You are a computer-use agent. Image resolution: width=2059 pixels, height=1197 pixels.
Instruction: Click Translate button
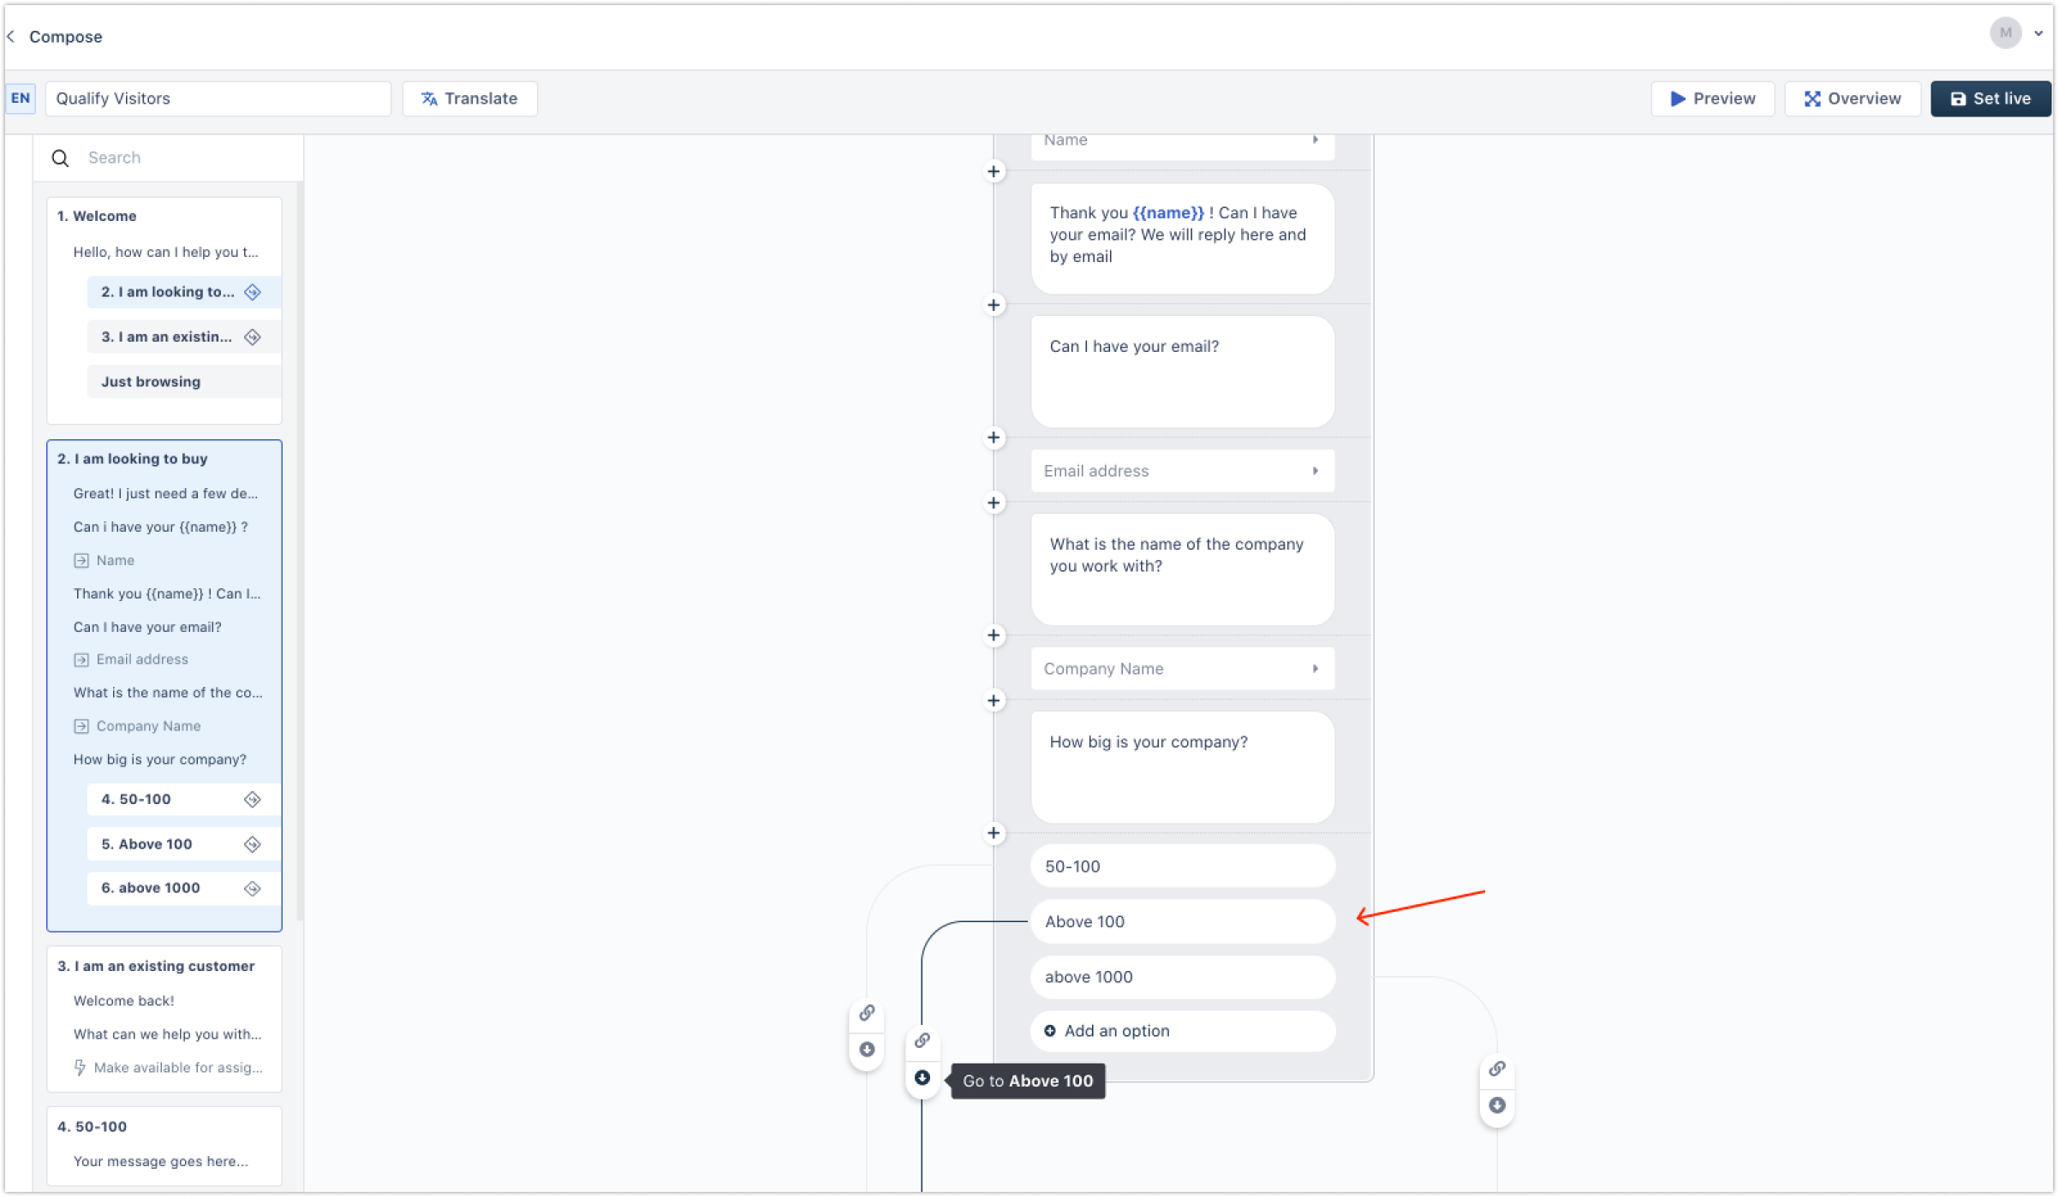(469, 98)
